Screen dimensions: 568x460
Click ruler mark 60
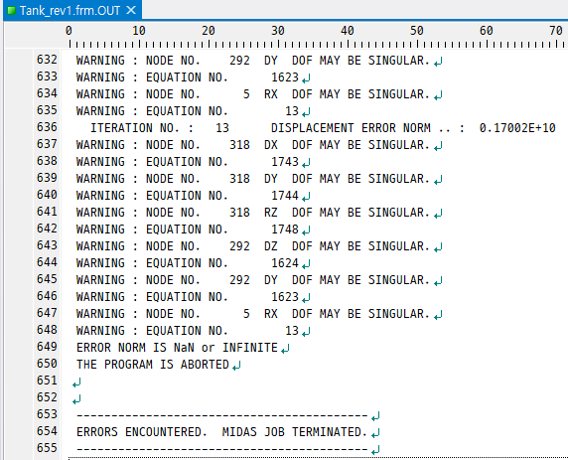tap(487, 31)
